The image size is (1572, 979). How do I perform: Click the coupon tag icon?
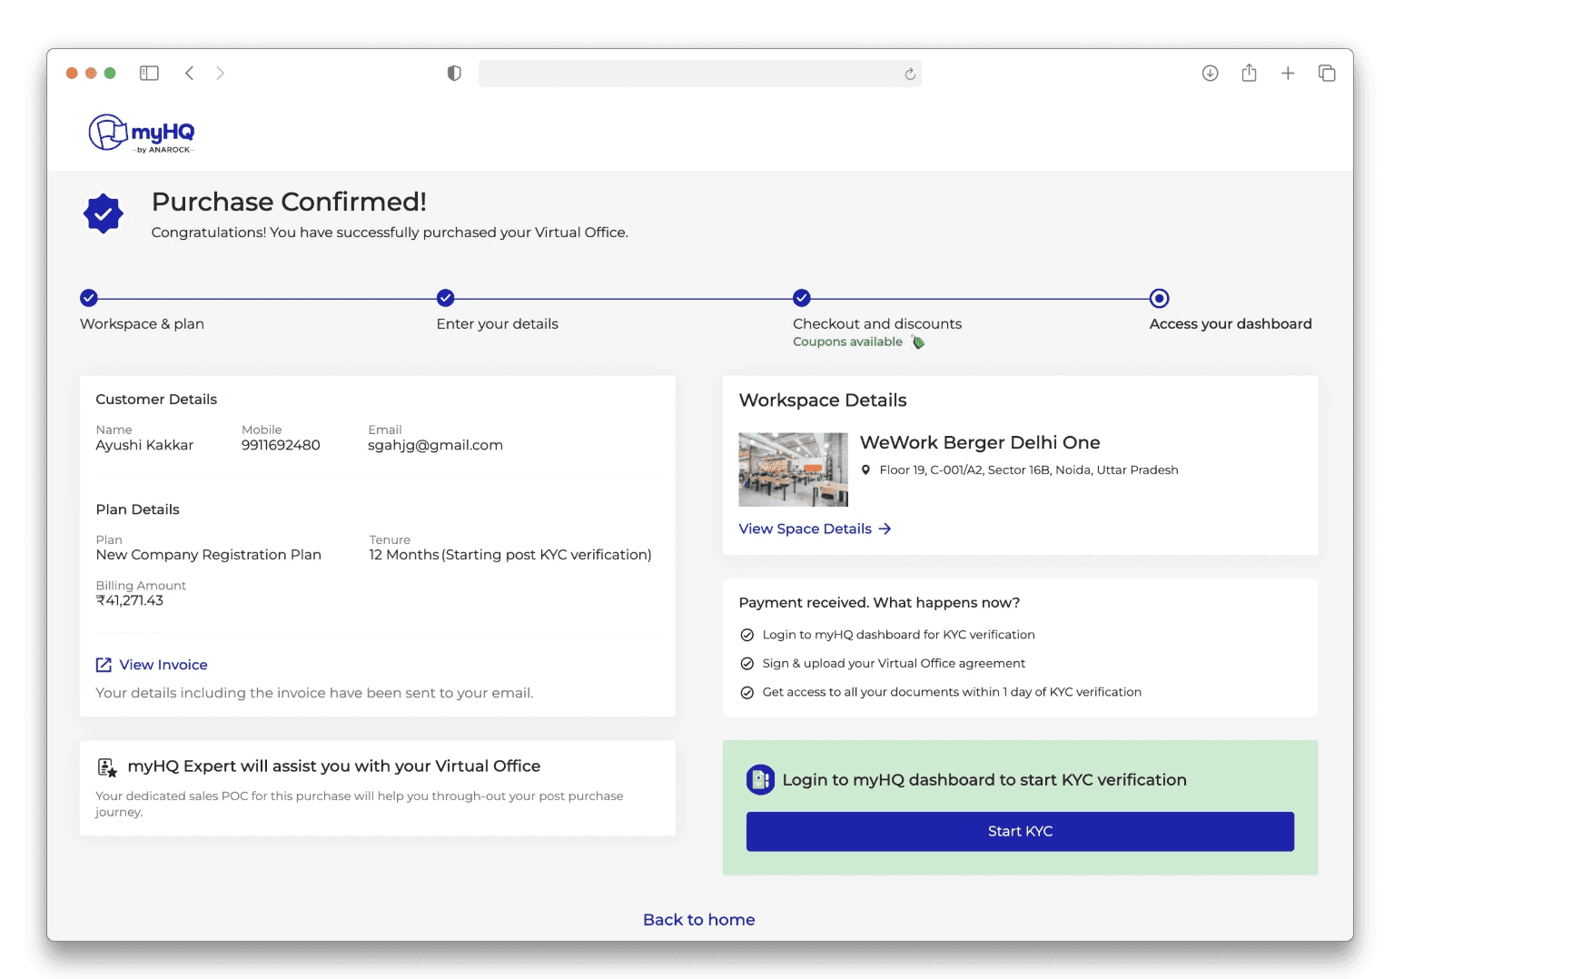(x=918, y=342)
